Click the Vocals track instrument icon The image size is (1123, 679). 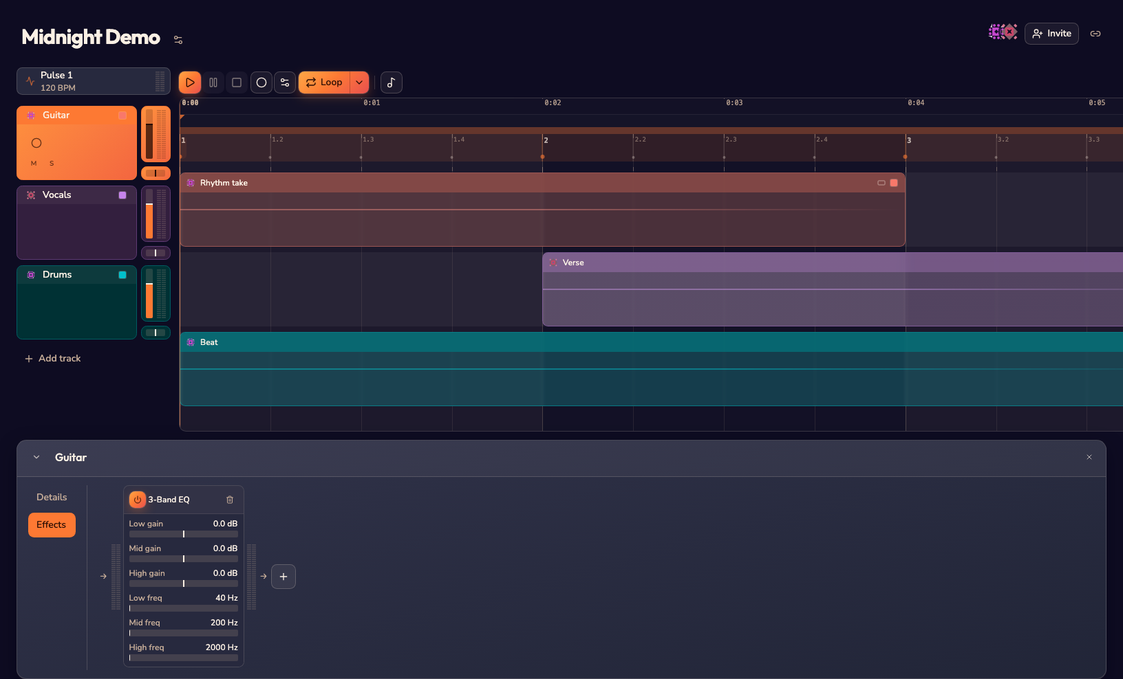[31, 195]
